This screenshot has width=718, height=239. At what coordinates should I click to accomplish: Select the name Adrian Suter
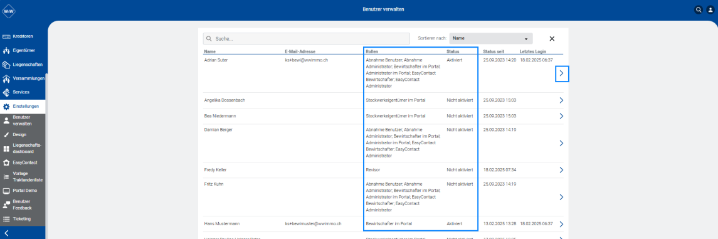click(x=216, y=60)
